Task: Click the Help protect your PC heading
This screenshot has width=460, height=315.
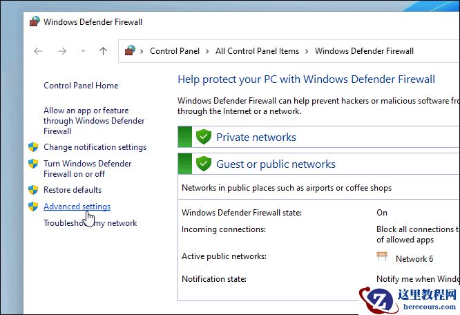Action: 306,79
